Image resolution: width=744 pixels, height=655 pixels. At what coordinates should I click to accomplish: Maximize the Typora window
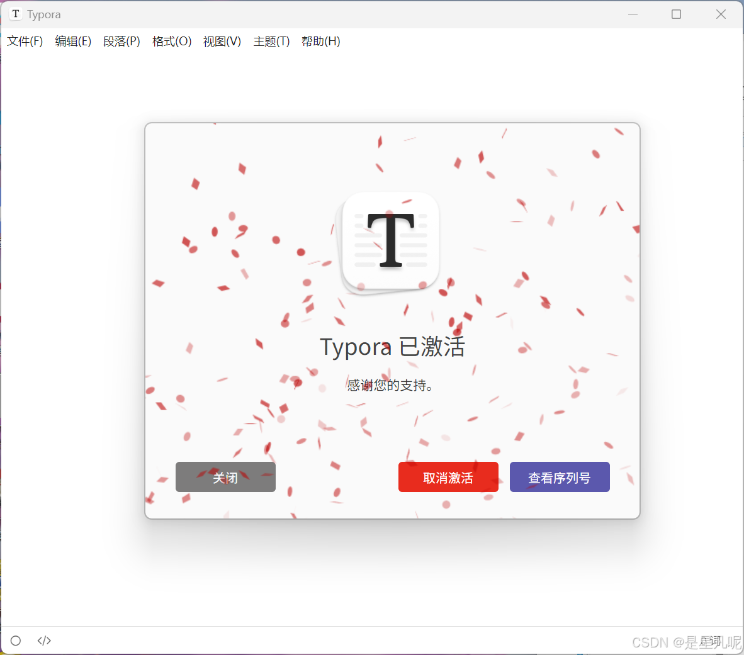(676, 14)
